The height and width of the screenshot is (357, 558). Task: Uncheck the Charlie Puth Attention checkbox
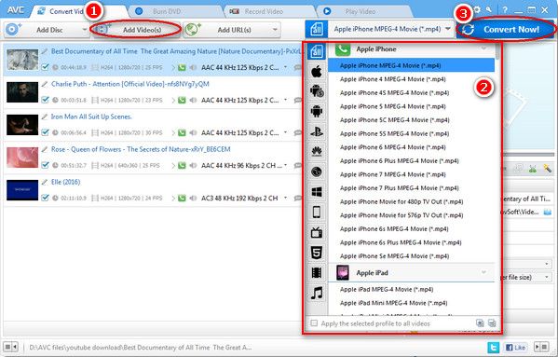point(45,100)
